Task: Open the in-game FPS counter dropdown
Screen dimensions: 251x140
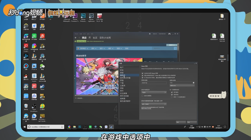Action: pos(154,92)
